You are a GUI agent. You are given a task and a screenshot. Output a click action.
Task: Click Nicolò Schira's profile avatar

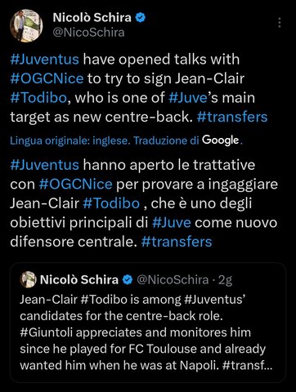coord(26,25)
